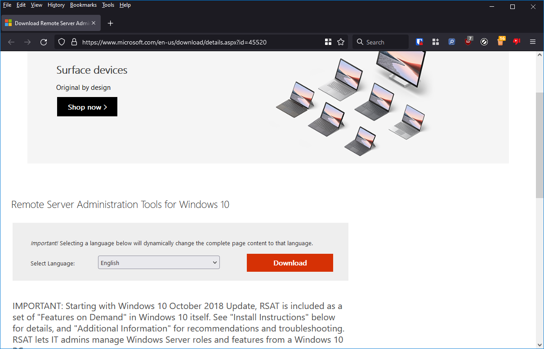Open the Tools menu
Screen dimensions: 544x349
click(x=108, y=5)
